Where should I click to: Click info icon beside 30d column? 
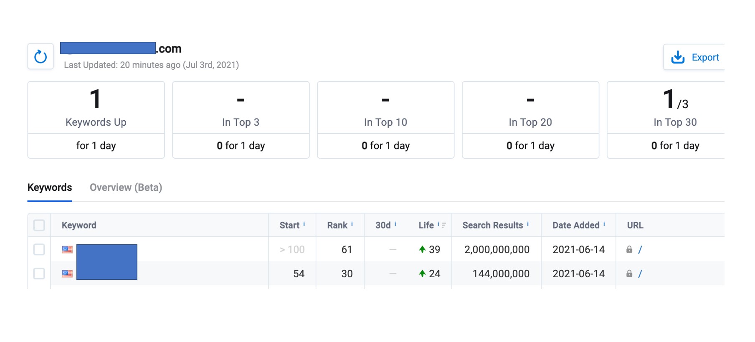point(395,224)
